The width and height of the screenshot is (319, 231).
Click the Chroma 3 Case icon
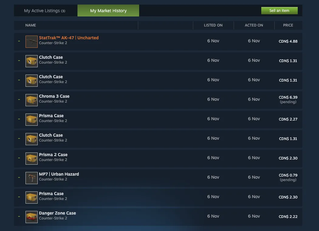click(31, 100)
